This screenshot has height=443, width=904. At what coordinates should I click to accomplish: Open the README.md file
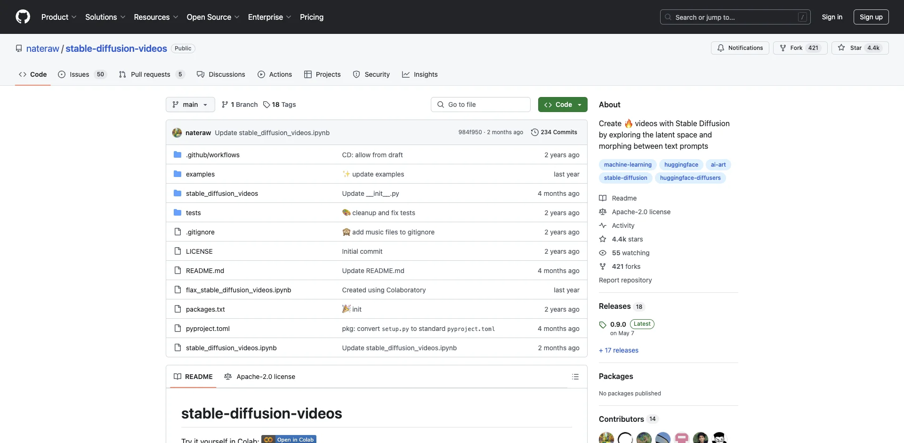205,271
